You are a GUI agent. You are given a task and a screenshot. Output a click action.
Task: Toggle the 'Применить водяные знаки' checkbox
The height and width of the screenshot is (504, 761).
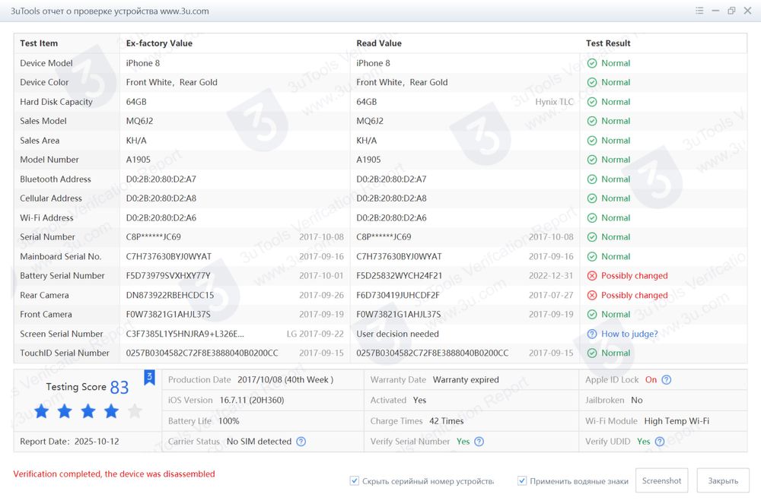(522, 480)
